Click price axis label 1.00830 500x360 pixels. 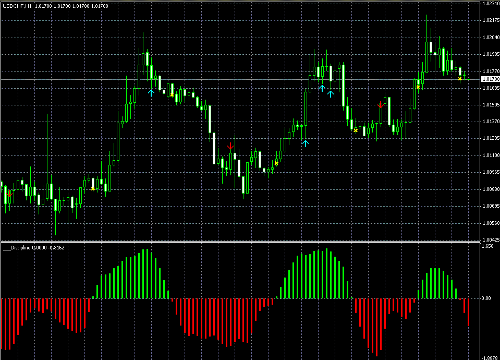pos(491,189)
